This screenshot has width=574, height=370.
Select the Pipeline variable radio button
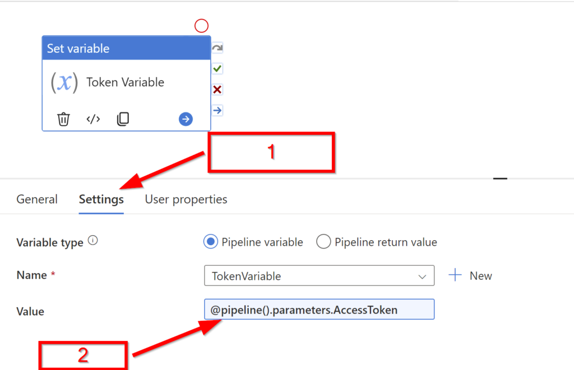coord(211,242)
